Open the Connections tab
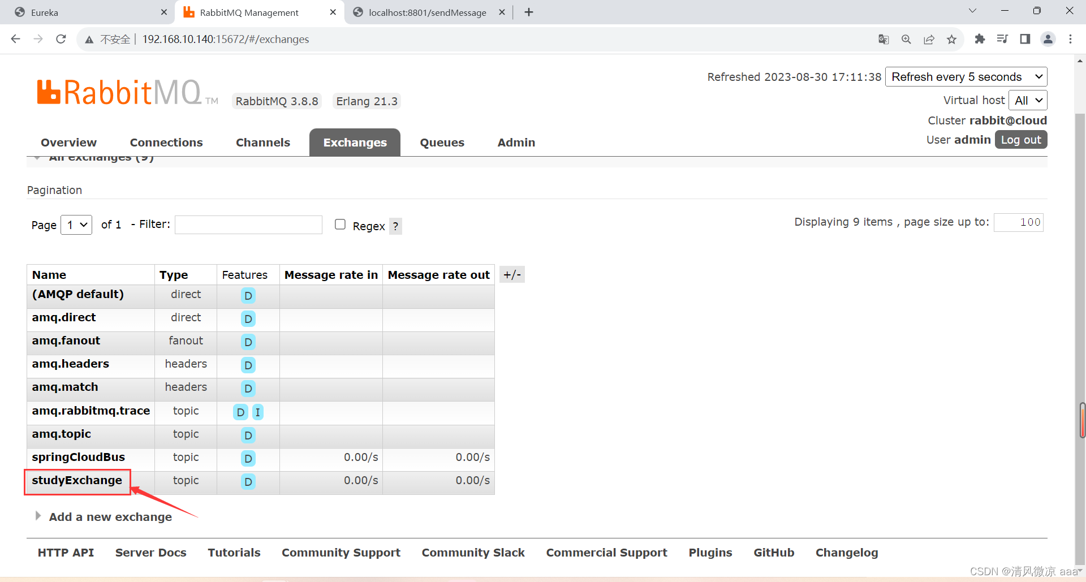This screenshot has width=1086, height=582. click(x=166, y=143)
